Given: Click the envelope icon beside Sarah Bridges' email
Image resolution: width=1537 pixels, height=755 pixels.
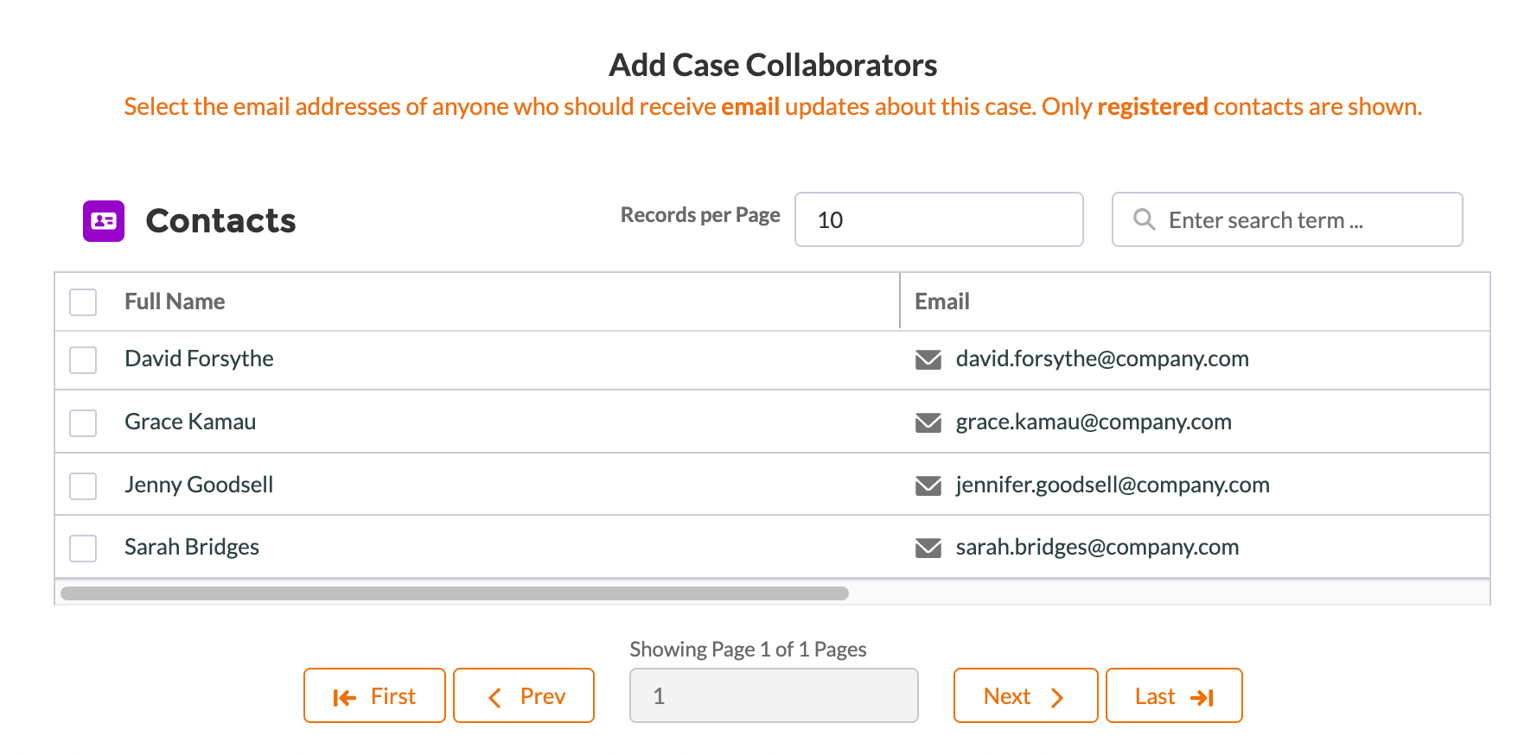Looking at the screenshot, I should pyautogui.click(x=928, y=548).
